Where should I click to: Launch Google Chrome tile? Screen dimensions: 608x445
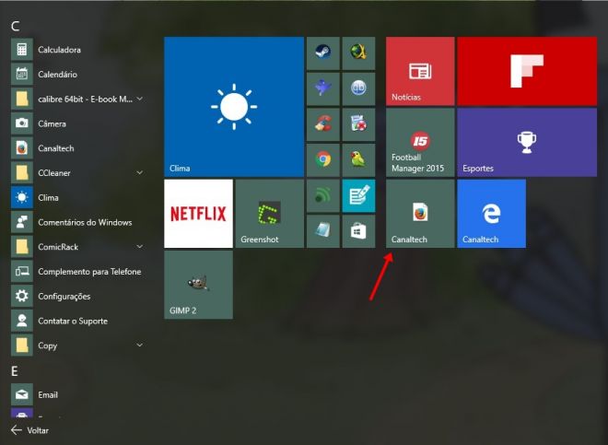tap(323, 159)
